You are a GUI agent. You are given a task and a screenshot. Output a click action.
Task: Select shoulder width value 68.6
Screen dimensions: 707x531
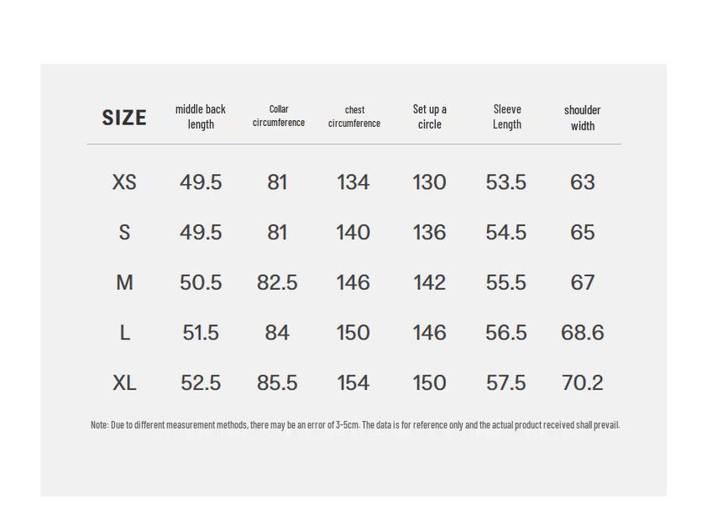582,333
